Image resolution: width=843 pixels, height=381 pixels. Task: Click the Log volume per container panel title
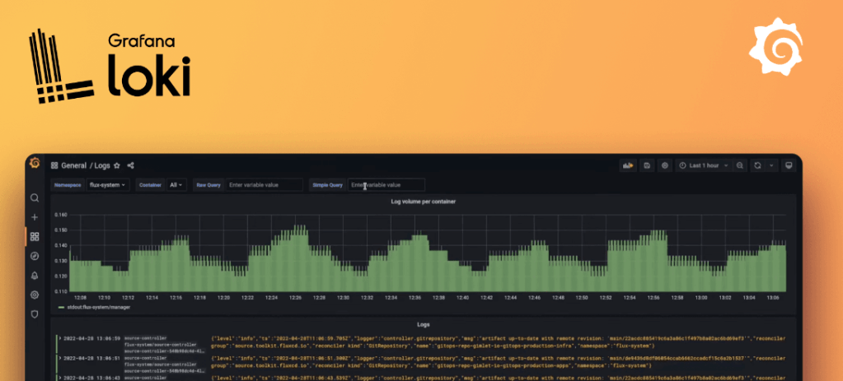coord(424,202)
